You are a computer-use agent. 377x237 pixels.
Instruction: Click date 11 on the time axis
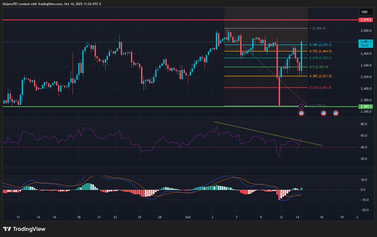tap(18, 217)
